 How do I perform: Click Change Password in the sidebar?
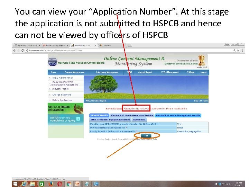pos(62,95)
